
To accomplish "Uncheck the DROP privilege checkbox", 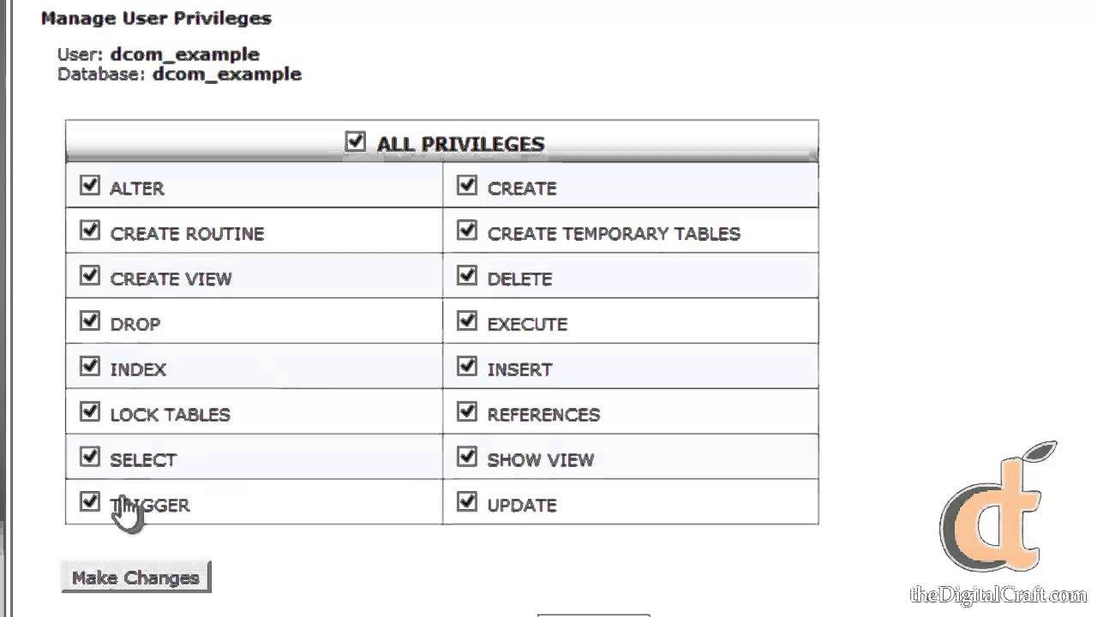I will 90,321.
